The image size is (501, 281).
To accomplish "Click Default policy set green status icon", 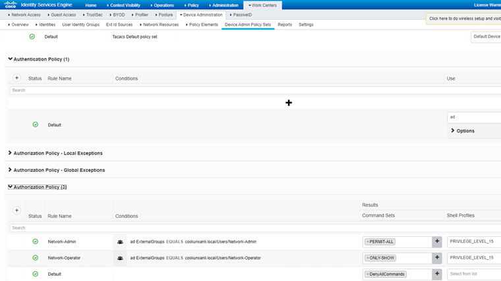I will (x=32, y=37).
